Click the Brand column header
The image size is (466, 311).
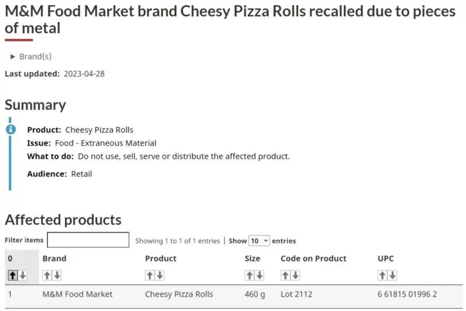pyautogui.click(x=54, y=258)
